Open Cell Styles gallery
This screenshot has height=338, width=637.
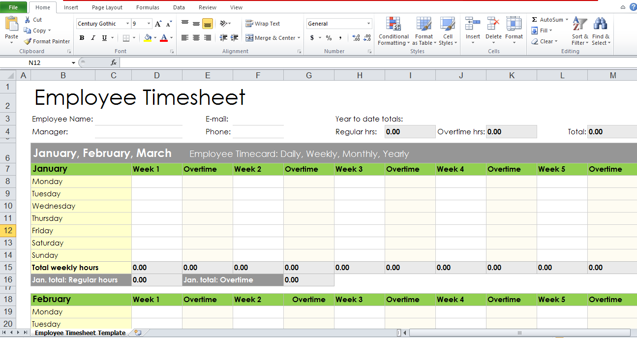point(448,31)
